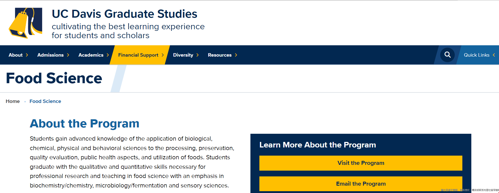499x193 pixels.
Task: Expand the About menu chevron
Action: click(27, 55)
